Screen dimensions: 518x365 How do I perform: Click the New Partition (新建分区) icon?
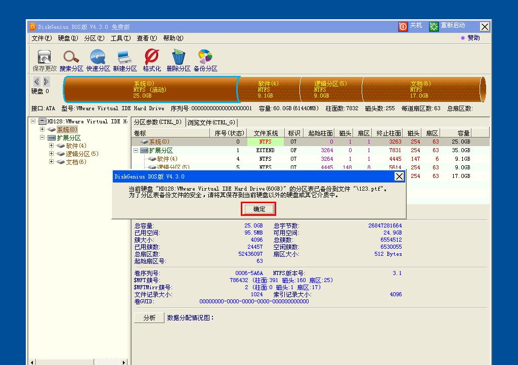[x=124, y=57]
